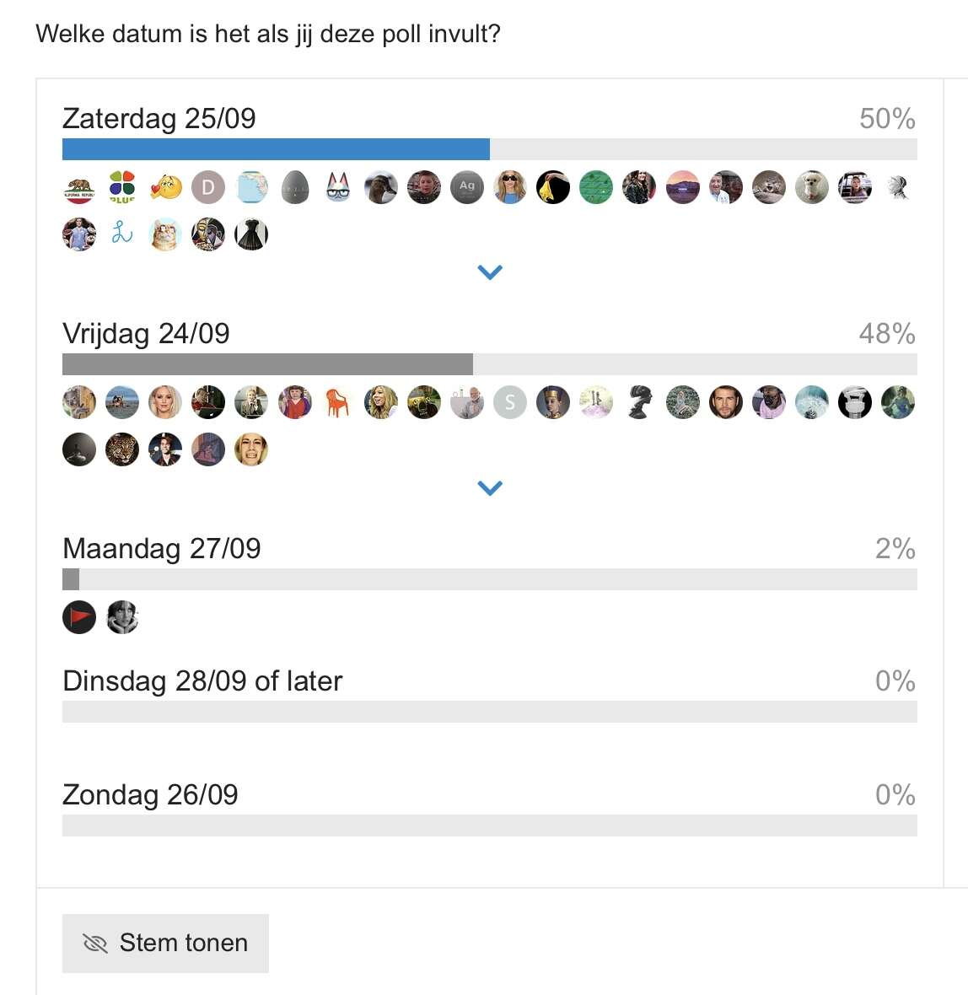This screenshot has width=968, height=995.
Task: Click the gray "D" letter avatar
Action: pyautogui.click(x=208, y=187)
